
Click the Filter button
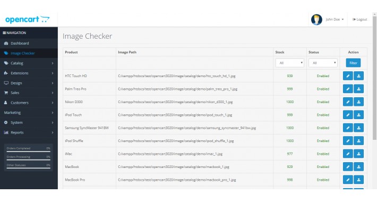[353, 63]
